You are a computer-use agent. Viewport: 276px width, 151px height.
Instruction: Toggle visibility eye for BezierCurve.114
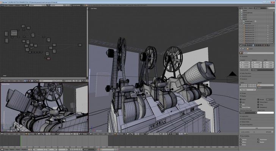point(268,26)
